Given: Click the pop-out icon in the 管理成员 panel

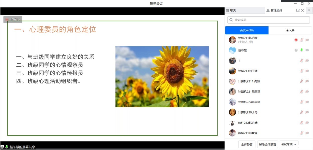Looking at the screenshot, I should pos(298,10).
